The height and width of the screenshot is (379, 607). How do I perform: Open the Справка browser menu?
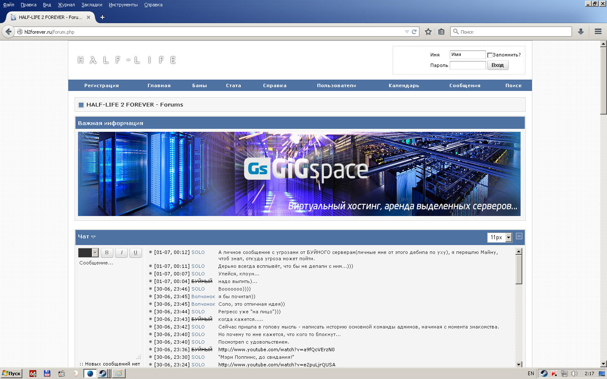click(153, 5)
